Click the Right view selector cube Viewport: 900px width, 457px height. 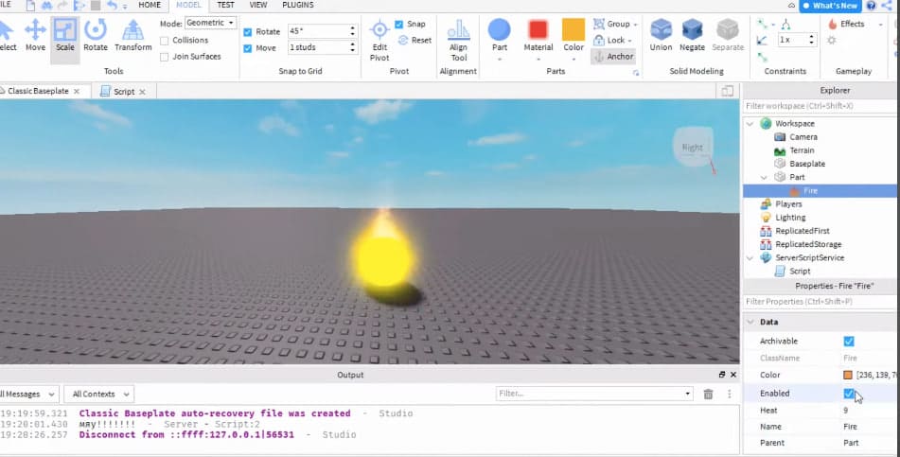click(693, 147)
